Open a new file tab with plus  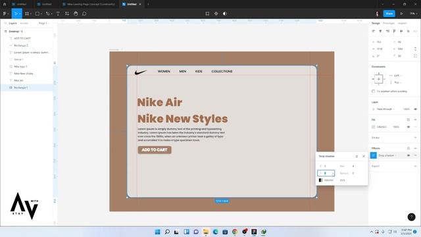[148, 5]
